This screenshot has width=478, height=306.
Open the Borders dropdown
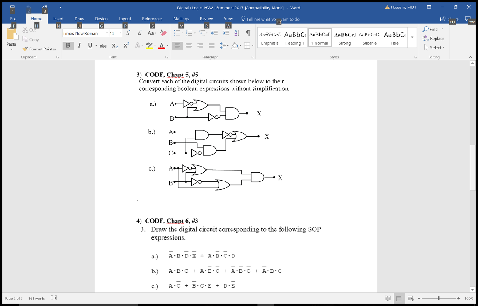(x=253, y=46)
